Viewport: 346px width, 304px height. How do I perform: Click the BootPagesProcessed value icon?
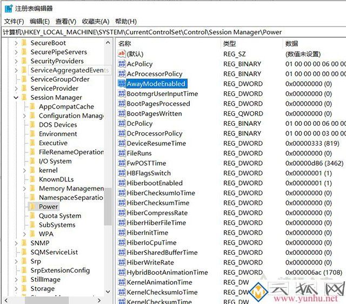(x=122, y=103)
